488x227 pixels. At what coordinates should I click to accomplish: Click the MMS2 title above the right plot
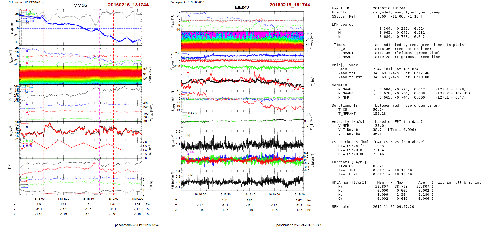(242, 8)
